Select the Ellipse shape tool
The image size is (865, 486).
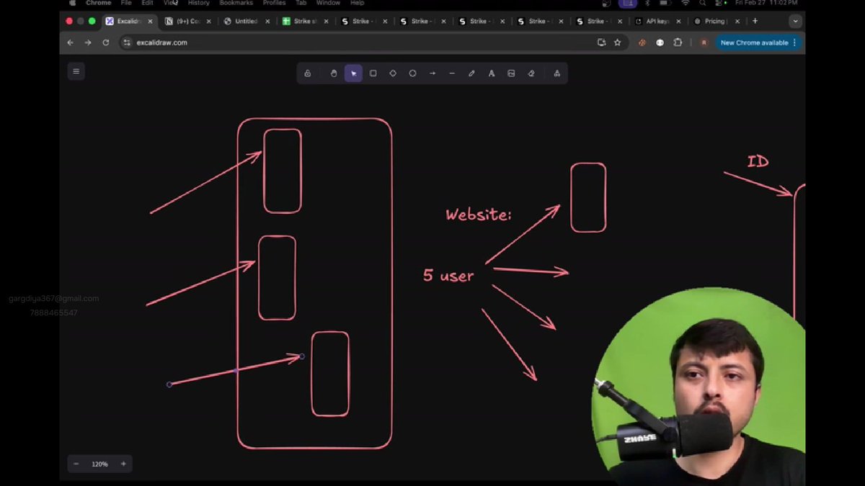pos(413,73)
